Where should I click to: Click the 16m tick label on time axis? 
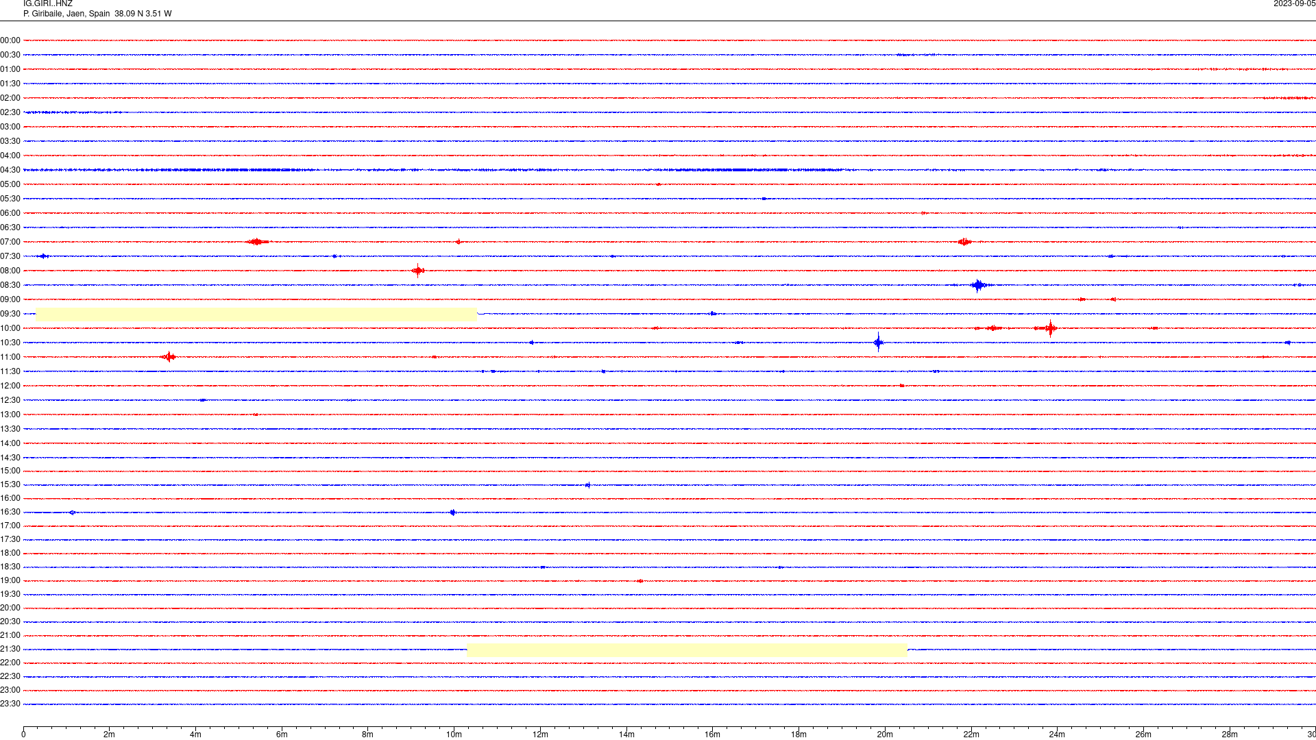(713, 735)
